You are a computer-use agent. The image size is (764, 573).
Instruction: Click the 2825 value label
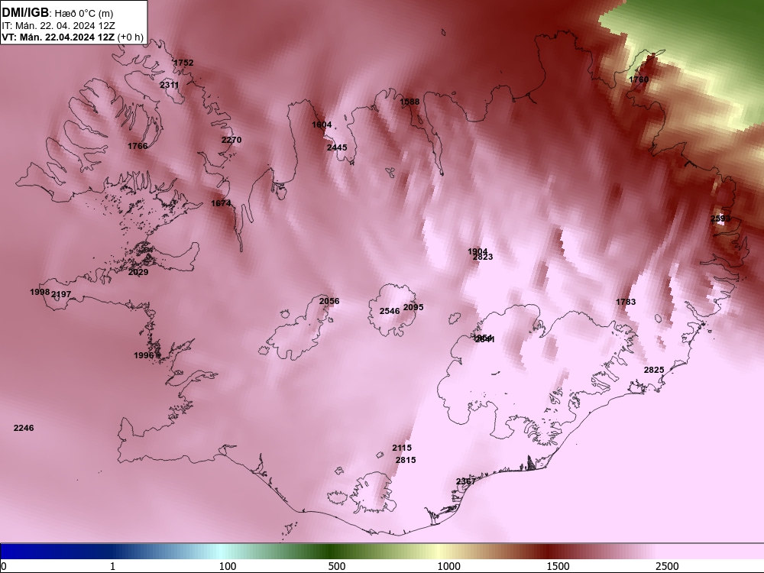tap(654, 371)
